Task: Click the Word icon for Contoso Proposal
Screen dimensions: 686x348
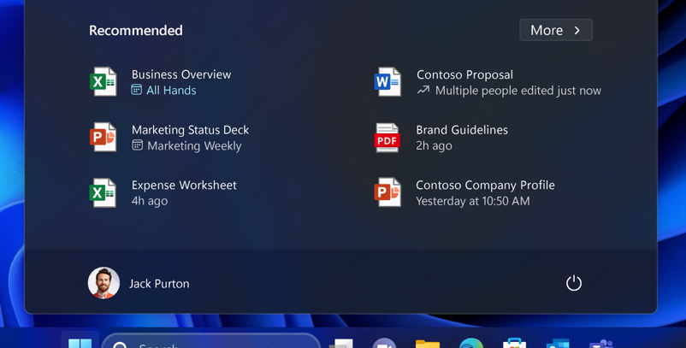Action: (387, 82)
